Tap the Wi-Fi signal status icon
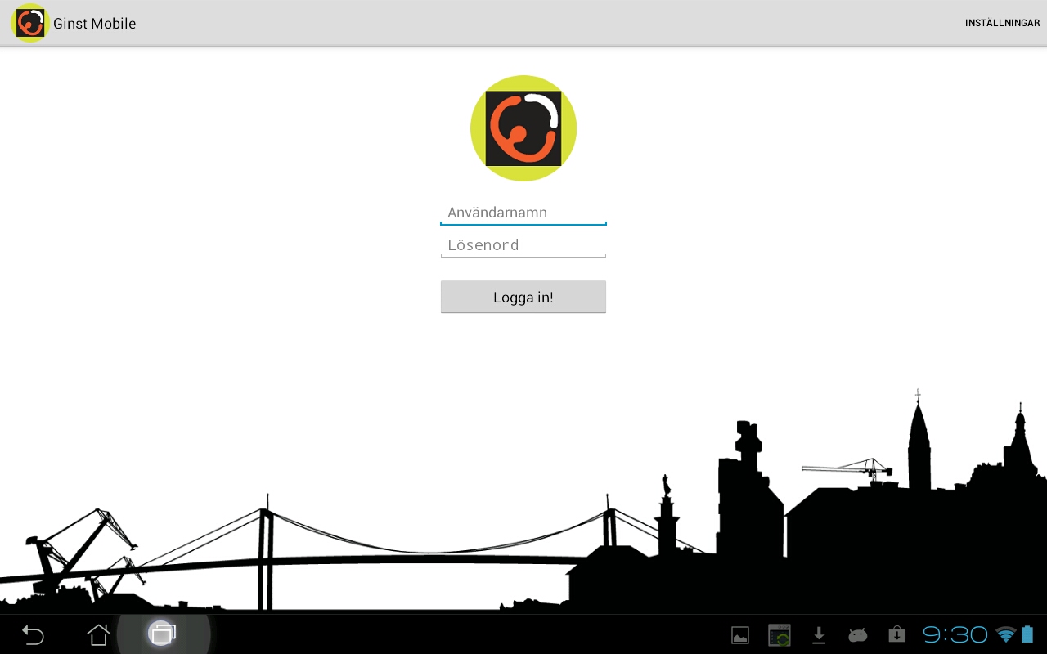 1005,635
